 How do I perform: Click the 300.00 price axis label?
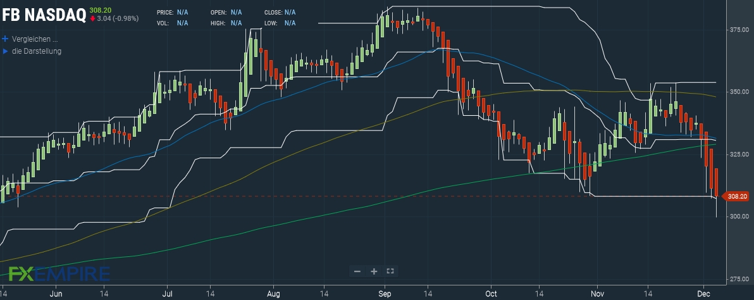click(739, 217)
